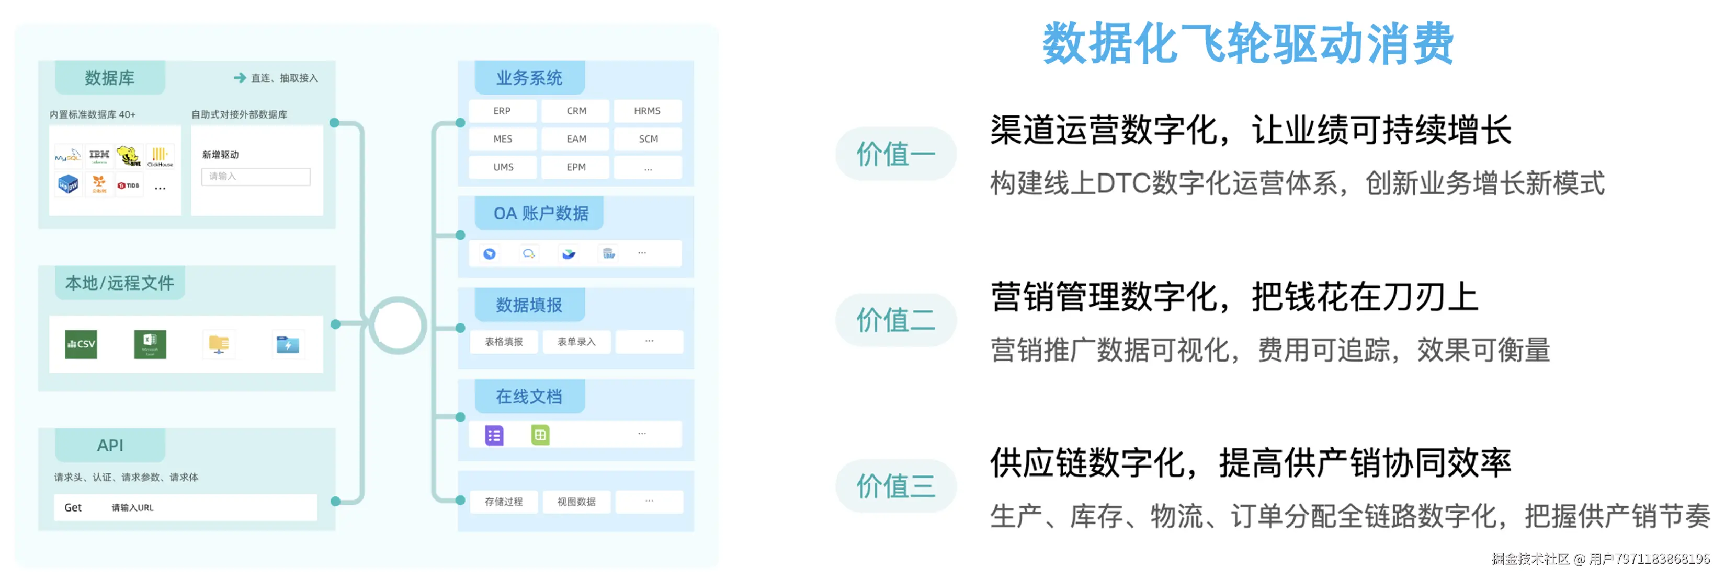The width and height of the screenshot is (1725, 581).
Task: Select the Hive database icon
Action: pyautogui.click(x=129, y=156)
